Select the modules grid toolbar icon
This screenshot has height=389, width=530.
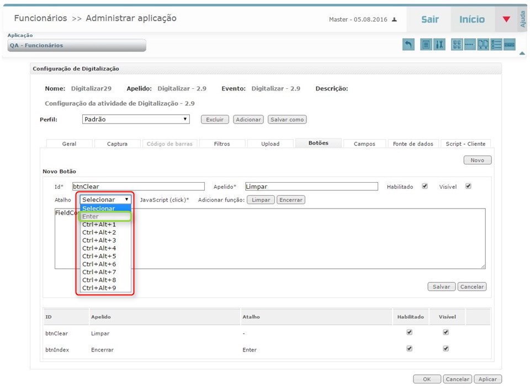(458, 45)
